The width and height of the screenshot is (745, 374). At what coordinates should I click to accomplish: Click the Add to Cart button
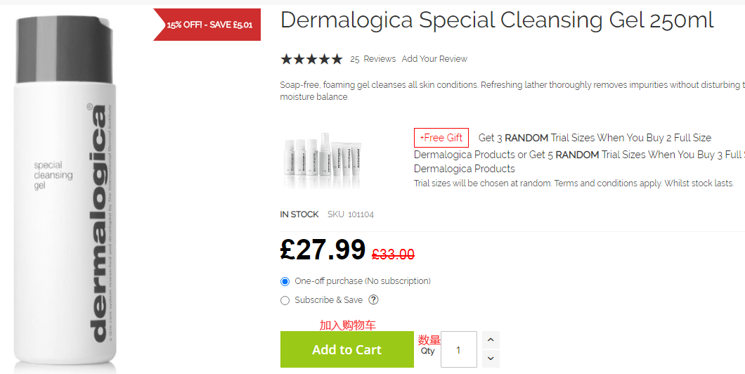coord(346,349)
